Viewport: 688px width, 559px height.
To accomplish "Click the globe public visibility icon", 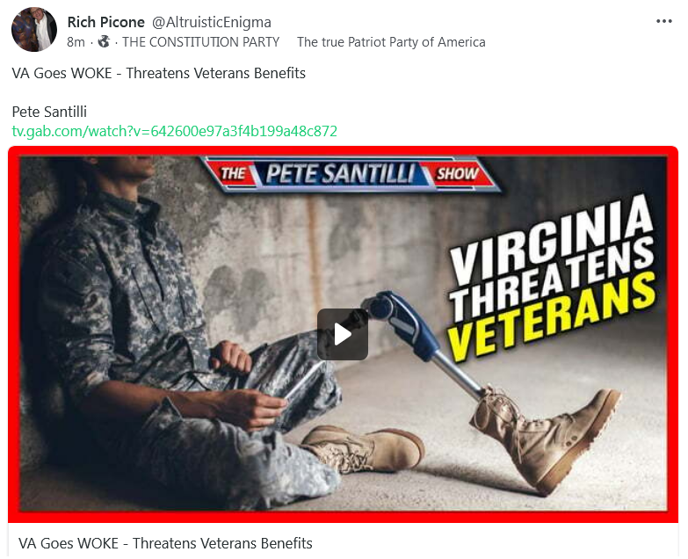I will click(104, 41).
